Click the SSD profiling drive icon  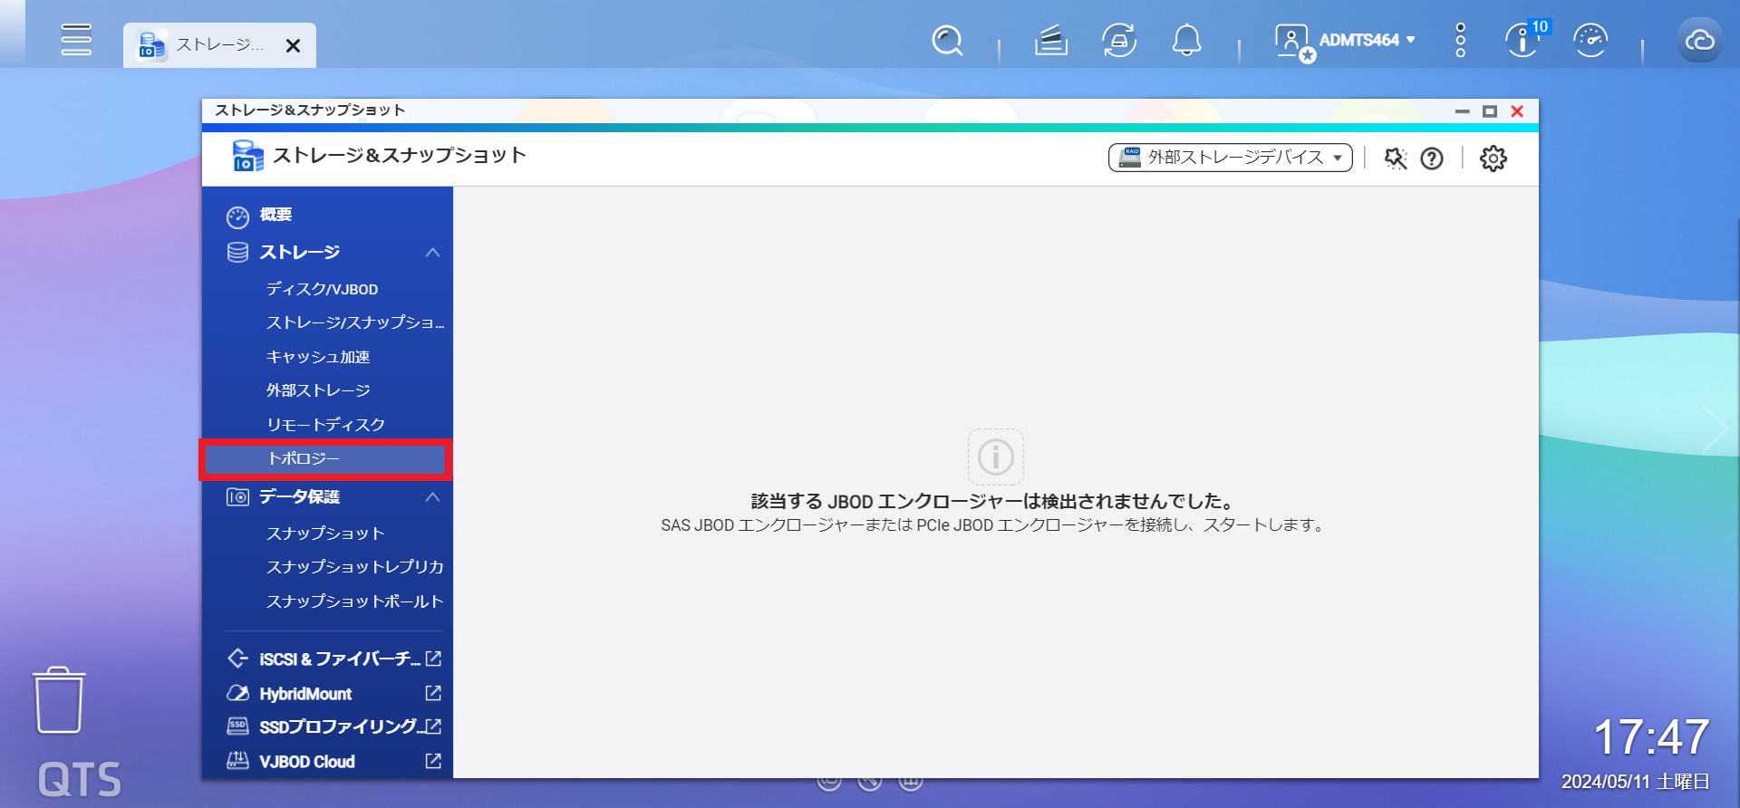[237, 726]
